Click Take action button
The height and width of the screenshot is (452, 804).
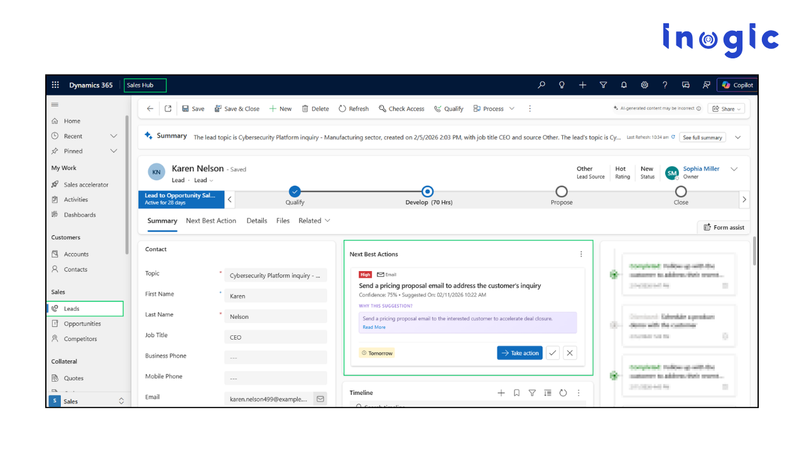click(x=519, y=353)
